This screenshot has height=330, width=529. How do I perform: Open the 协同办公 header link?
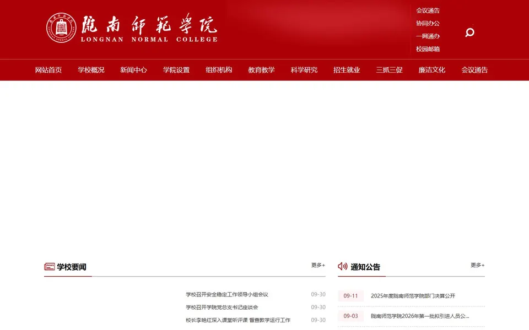click(428, 23)
